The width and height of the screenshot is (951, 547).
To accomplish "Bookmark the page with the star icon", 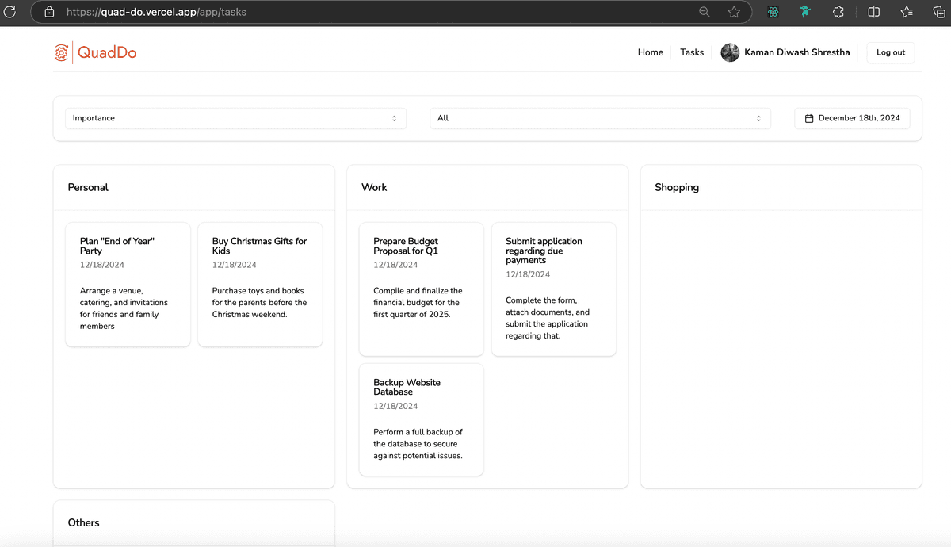I will pos(734,12).
